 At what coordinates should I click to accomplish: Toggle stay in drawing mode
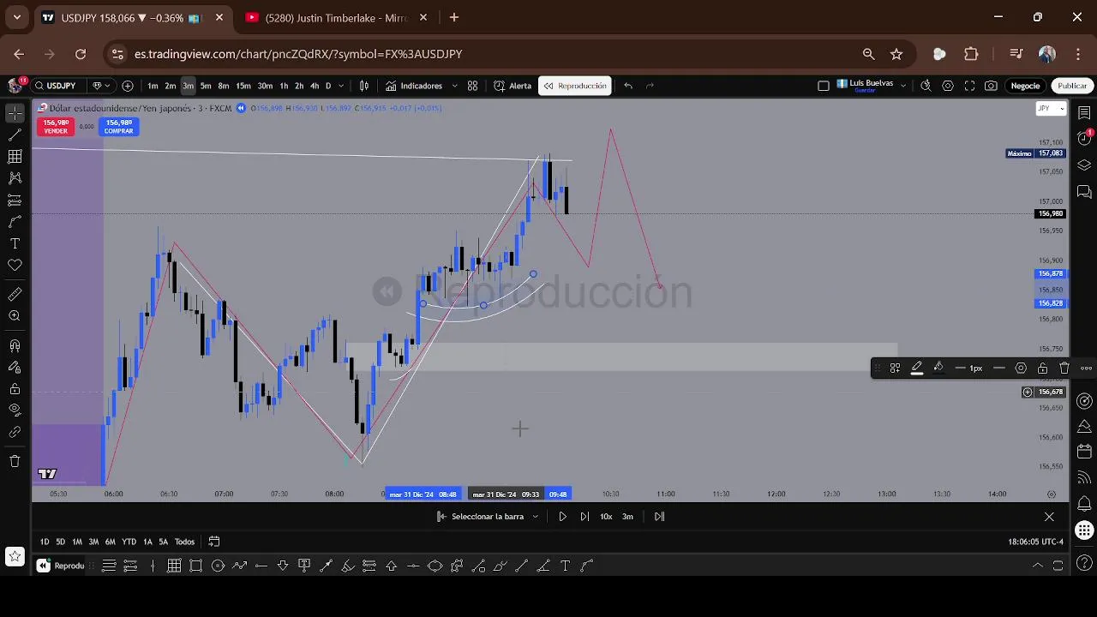15,368
